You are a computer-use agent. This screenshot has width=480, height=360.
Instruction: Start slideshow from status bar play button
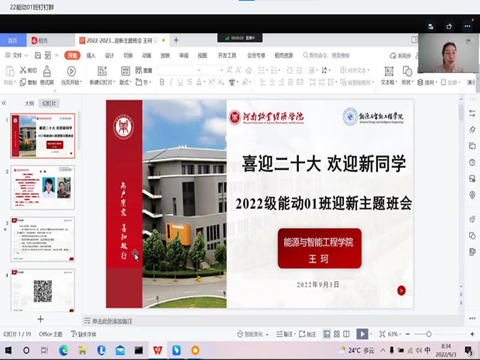(x=362, y=334)
